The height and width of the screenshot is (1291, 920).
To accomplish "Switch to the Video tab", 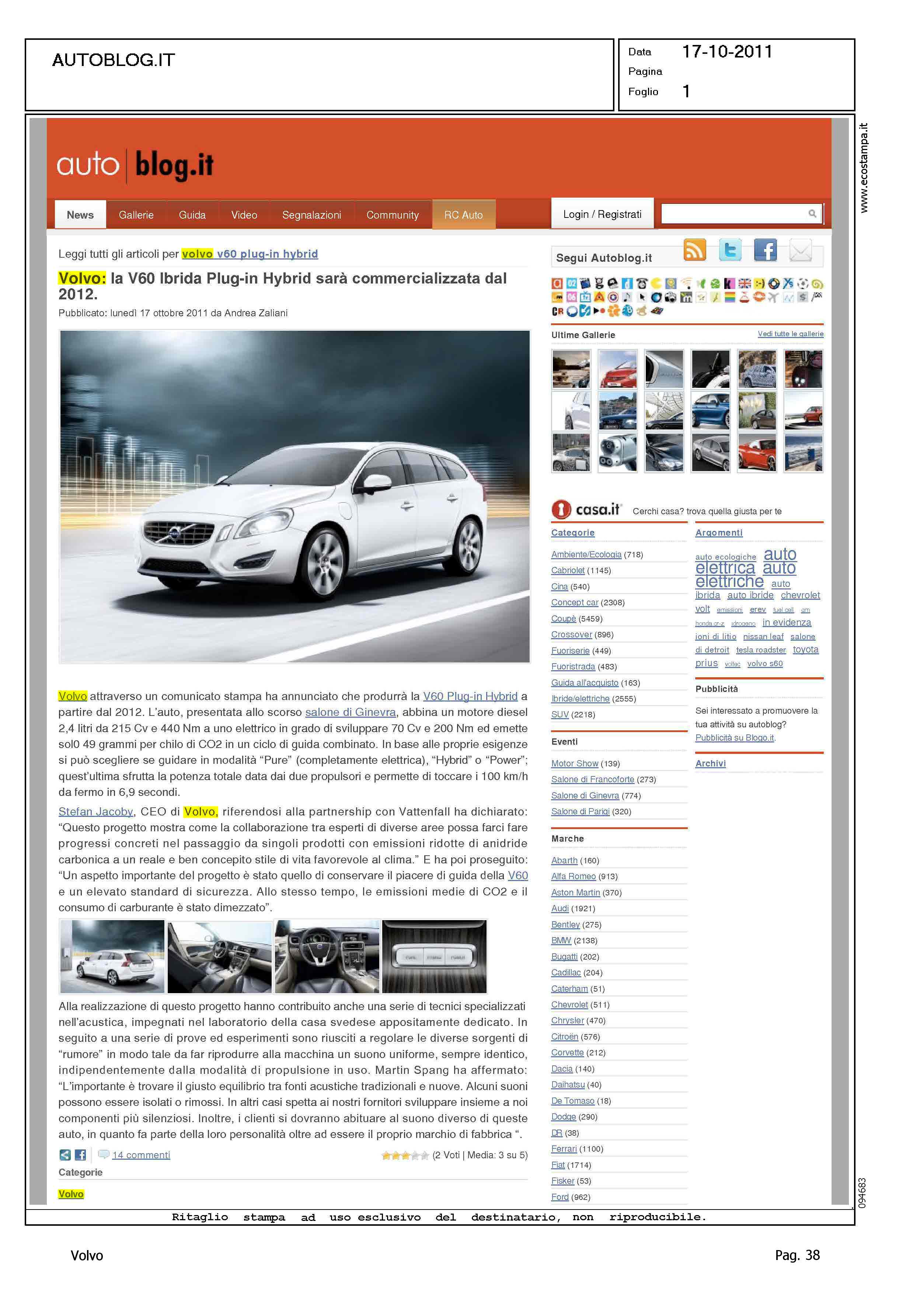I will (x=244, y=215).
